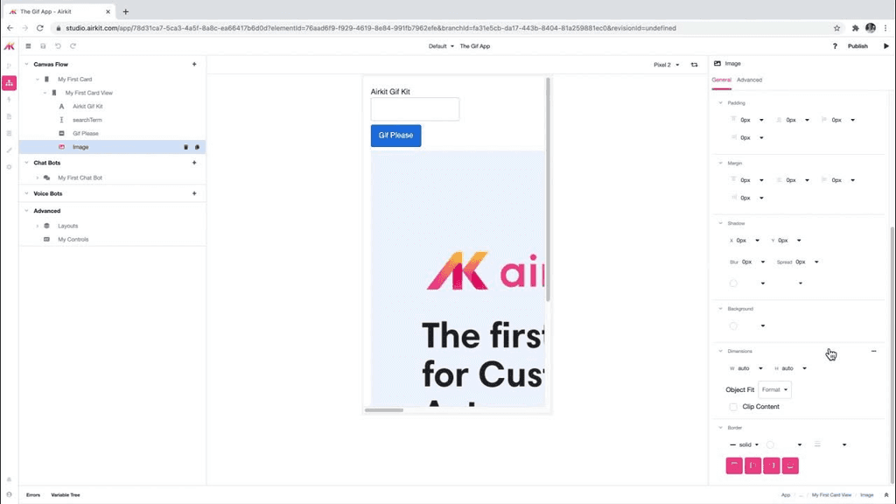The width and height of the screenshot is (896, 504).
Task: Expand the Layouts tree node
Action: pyautogui.click(x=38, y=226)
